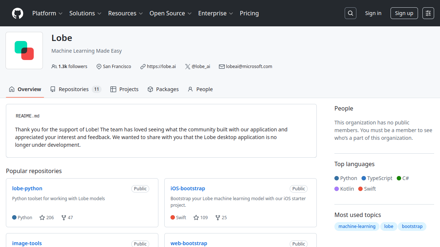Expand the Solutions dropdown menu
440x247 pixels.
point(85,13)
